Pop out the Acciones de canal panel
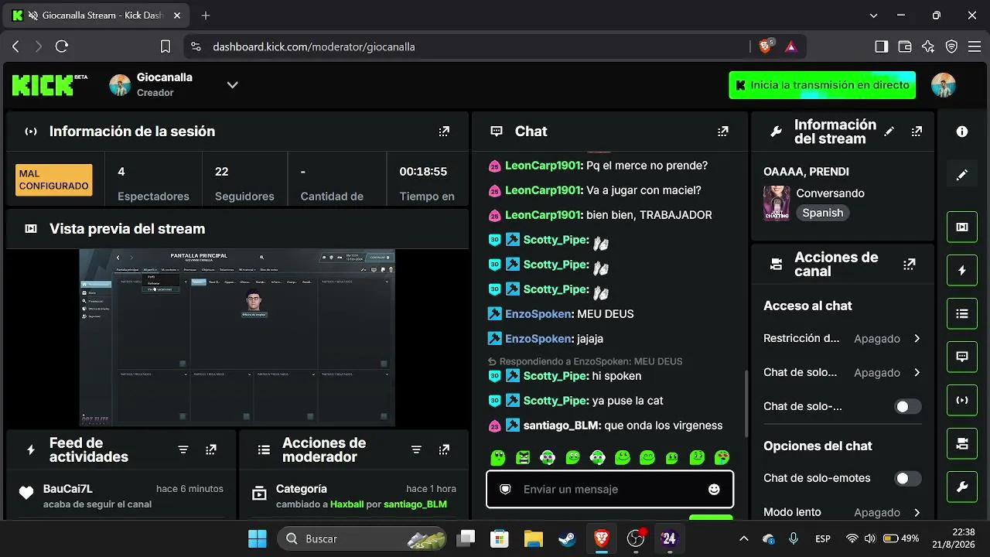This screenshot has width=990, height=557. (910, 265)
